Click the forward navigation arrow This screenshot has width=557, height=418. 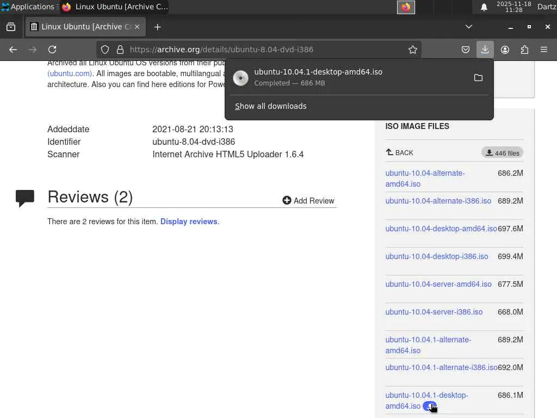point(33,50)
